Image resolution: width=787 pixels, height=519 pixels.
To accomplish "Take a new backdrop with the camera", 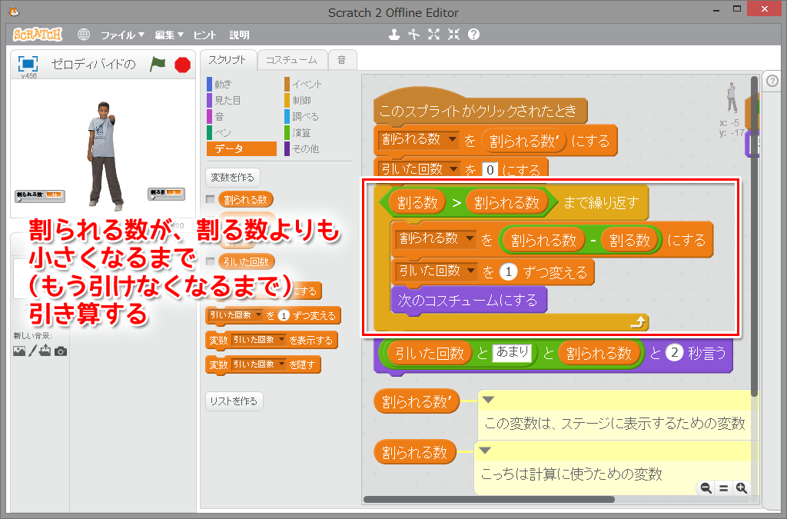I will point(61,351).
